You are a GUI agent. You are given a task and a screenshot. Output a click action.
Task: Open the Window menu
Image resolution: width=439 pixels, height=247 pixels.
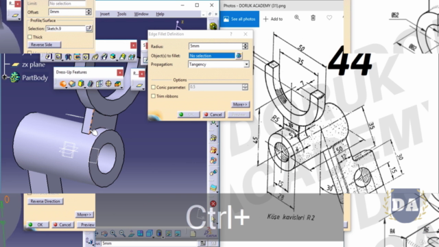click(141, 14)
